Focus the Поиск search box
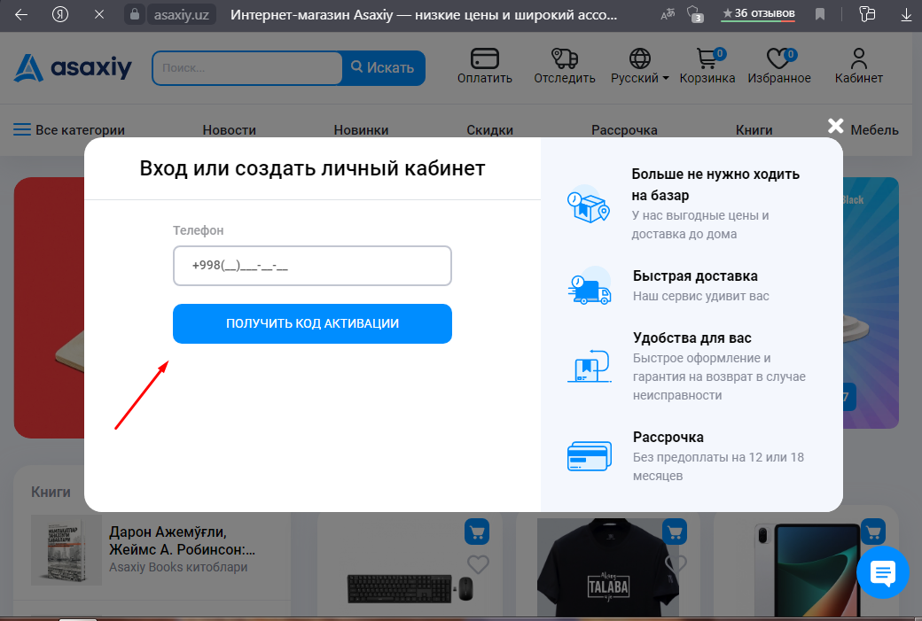 246,67
